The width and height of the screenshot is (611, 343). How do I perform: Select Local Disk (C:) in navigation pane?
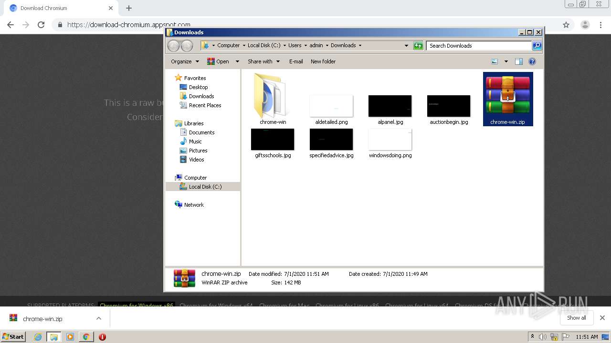pyautogui.click(x=203, y=187)
